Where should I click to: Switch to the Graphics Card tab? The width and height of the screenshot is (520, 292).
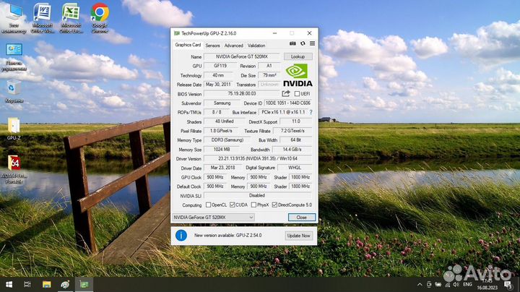click(x=188, y=45)
